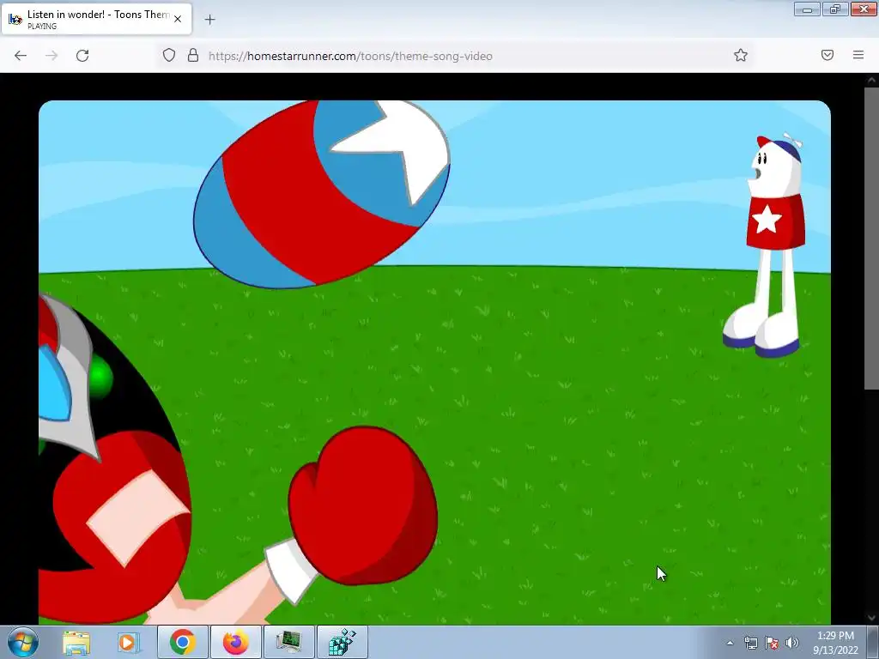Click the scrollbar up arrow
The width and height of the screenshot is (879, 659).
[872, 80]
